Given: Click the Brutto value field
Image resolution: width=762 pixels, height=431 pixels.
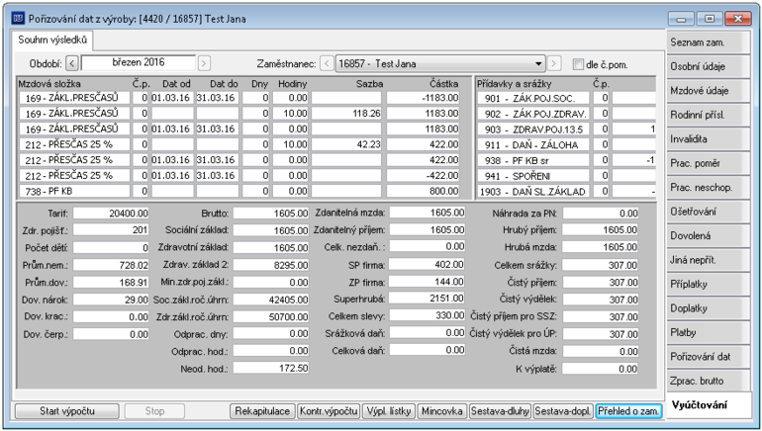Looking at the screenshot, I should (271, 214).
